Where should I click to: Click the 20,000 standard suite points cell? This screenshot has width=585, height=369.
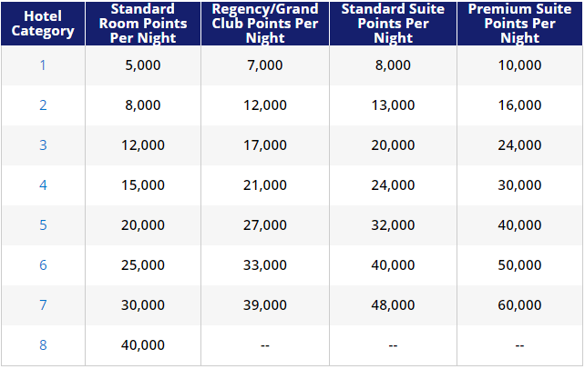[393, 145]
